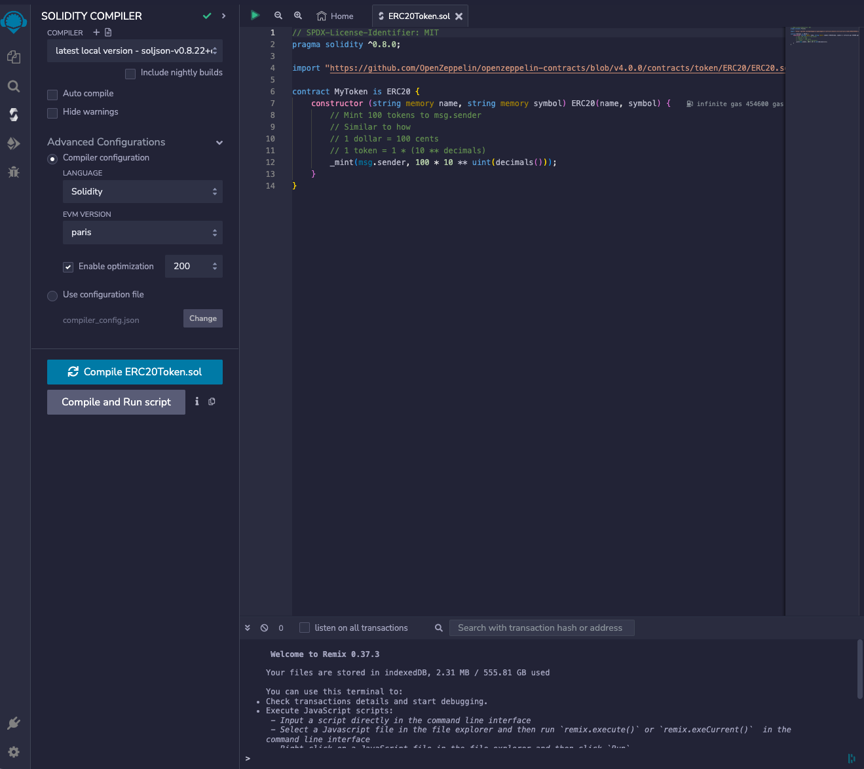Enable Auto compile checkbox
The width and height of the screenshot is (864, 769).
point(52,94)
